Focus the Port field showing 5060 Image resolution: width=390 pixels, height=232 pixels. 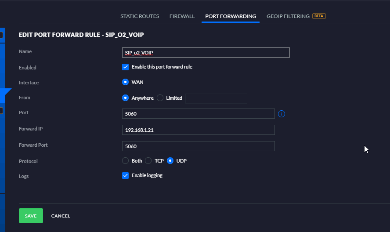198,114
